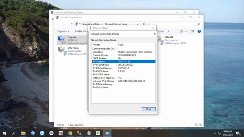Image resolution: width=244 pixels, height=137 pixels.
Task: Refresh the Network Connections folder
Action: [144, 24]
